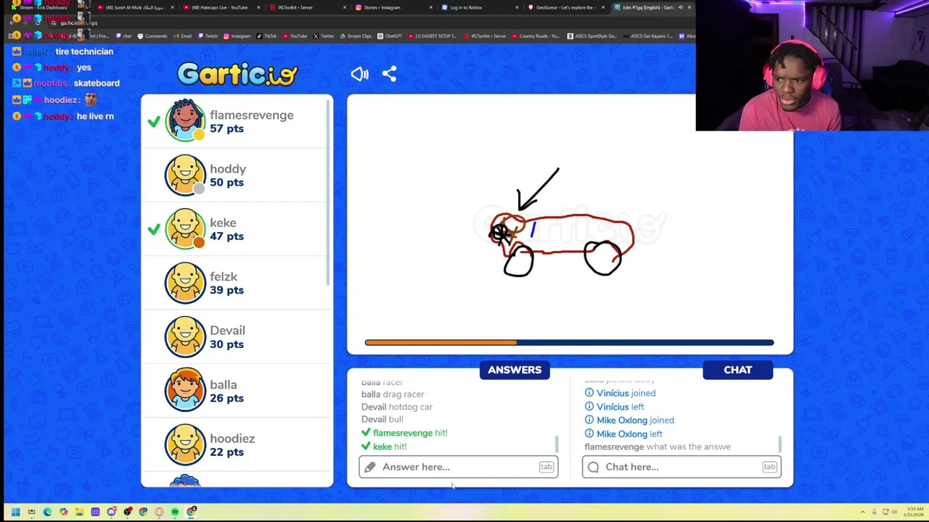929x522 pixels.
Task: Click Devail's avatar icon
Action: 186,336
